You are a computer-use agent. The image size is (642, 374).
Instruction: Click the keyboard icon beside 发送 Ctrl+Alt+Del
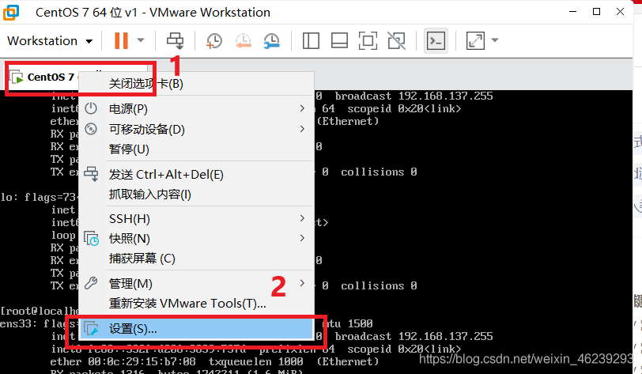91,174
